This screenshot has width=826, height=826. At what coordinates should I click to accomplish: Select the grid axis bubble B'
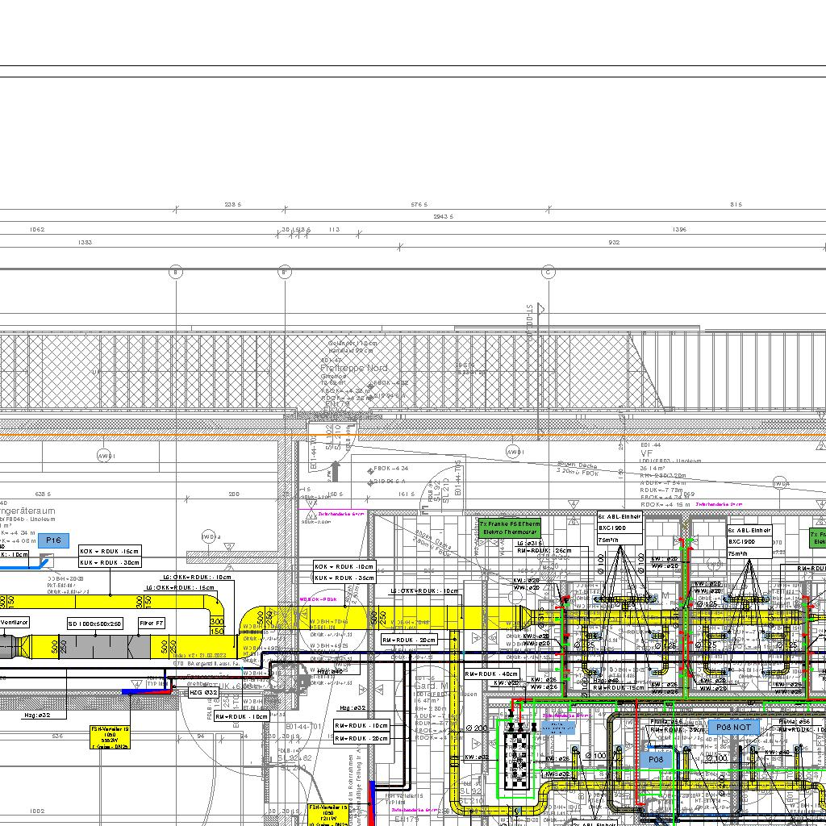point(284,273)
